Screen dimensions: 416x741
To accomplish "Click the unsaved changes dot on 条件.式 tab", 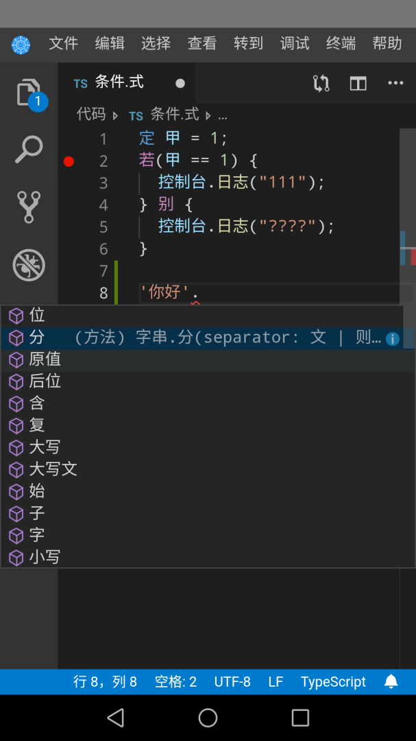I will [x=180, y=82].
